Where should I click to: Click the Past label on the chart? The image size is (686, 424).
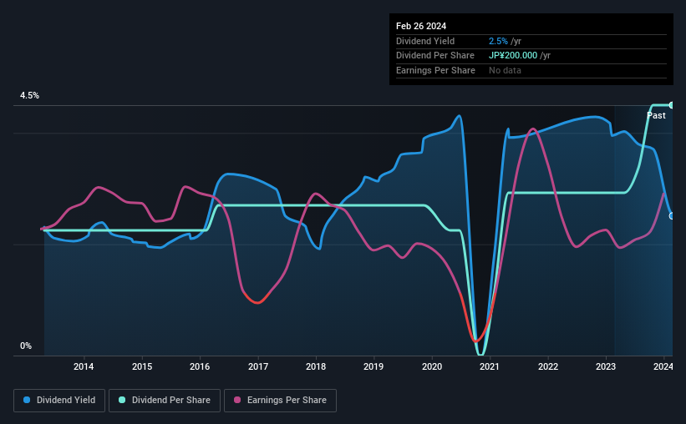coord(656,115)
